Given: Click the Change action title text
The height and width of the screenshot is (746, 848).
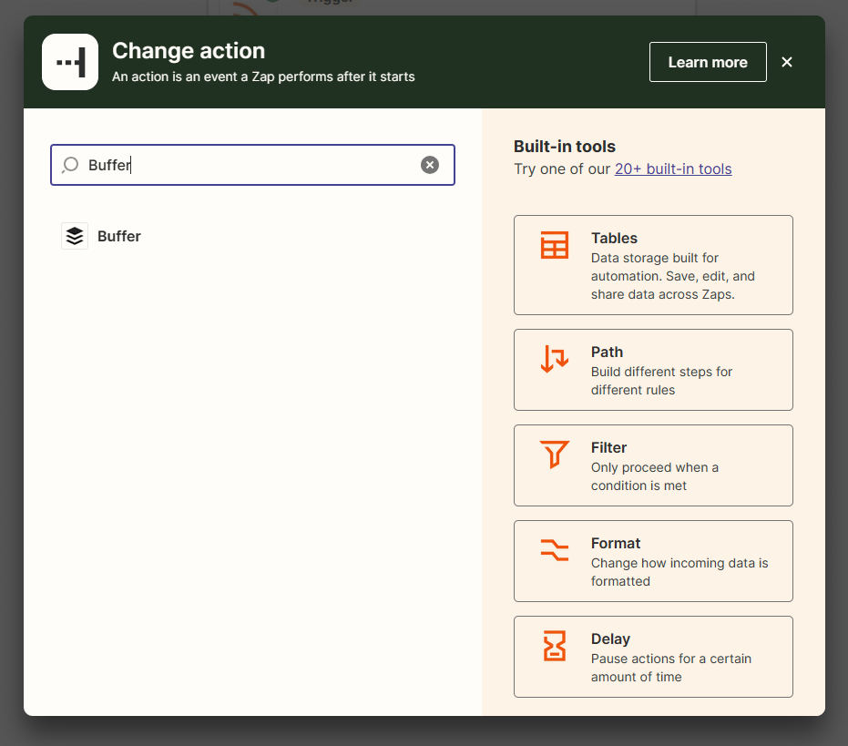Looking at the screenshot, I should [x=189, y=51].
